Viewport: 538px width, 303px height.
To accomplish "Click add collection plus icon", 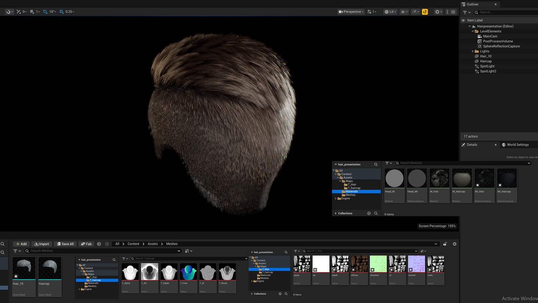I will (369, 213).
